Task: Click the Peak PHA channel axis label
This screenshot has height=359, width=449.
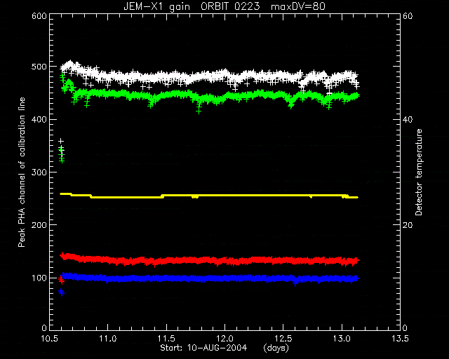Action: pos(22,172)
